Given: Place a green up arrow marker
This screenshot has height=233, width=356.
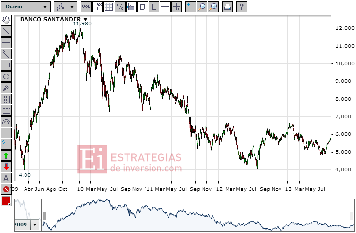Looking at the screenshot, I should click(6, 155).
